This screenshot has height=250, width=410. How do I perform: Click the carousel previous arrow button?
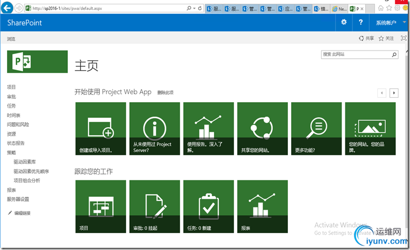[x=382, y=93]
